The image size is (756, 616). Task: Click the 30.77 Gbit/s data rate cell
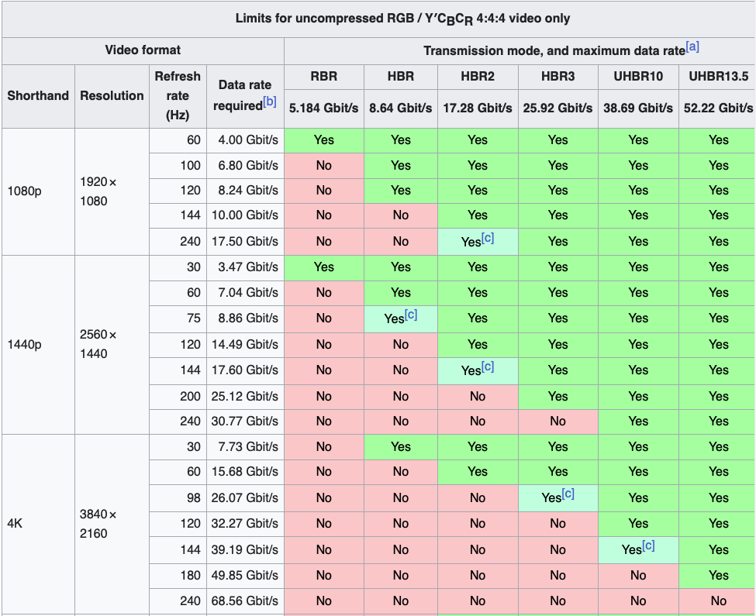[246, 422]
